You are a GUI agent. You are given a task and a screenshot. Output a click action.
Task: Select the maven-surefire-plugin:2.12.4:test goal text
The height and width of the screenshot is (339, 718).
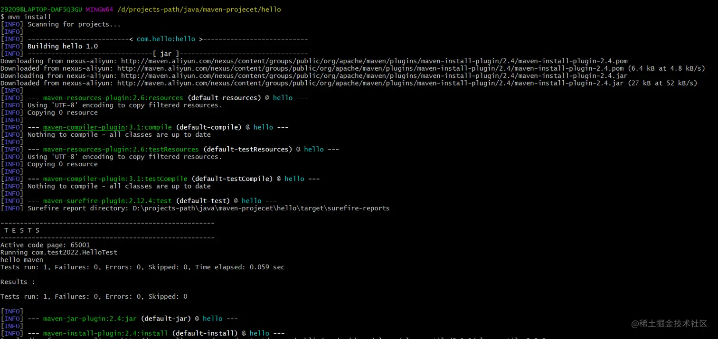(107, 201)
